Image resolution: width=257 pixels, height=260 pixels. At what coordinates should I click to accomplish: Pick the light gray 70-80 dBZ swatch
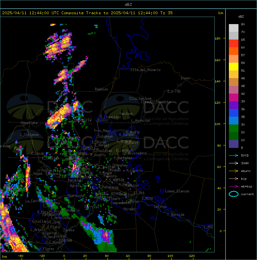[234, 28]
